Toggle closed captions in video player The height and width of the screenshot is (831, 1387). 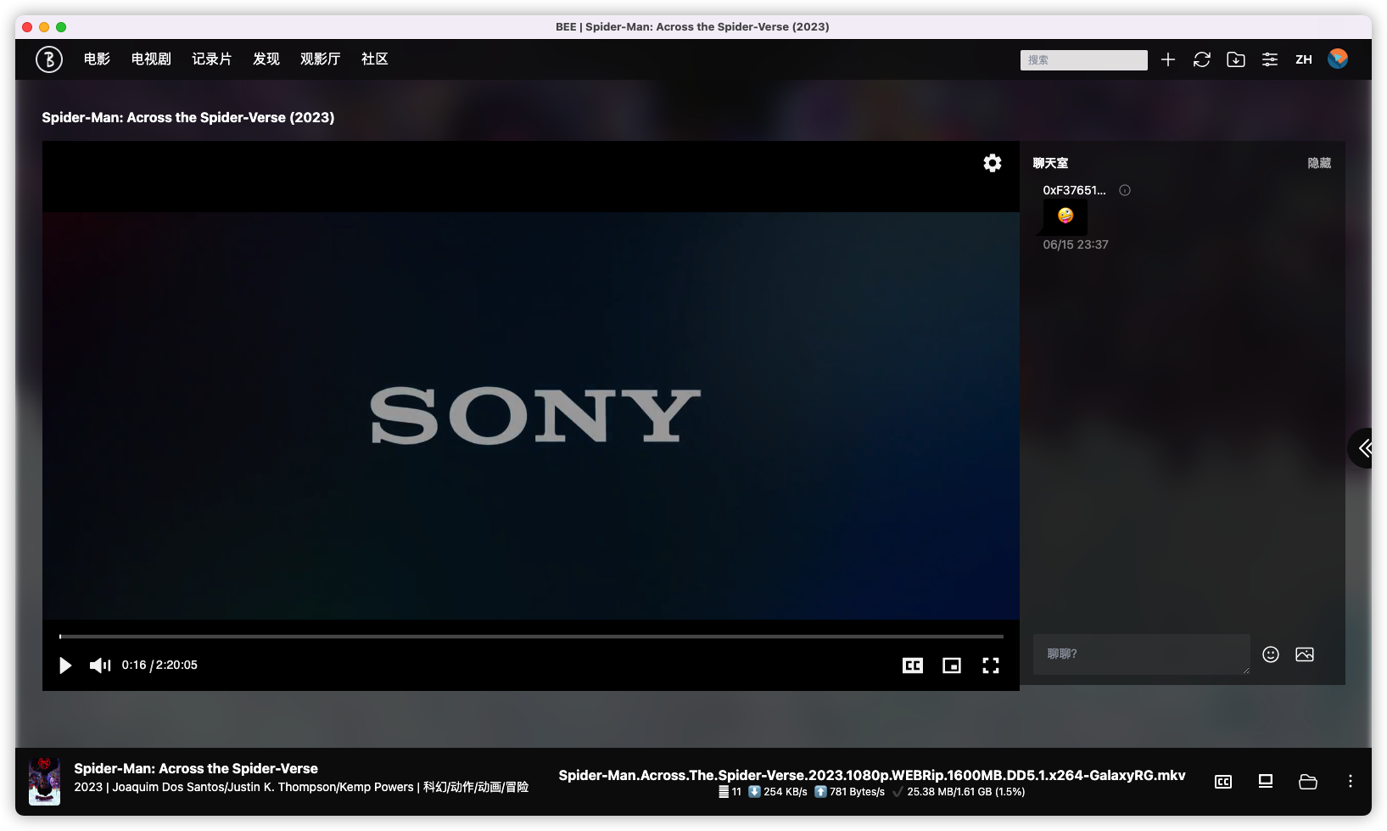point(912,665)
